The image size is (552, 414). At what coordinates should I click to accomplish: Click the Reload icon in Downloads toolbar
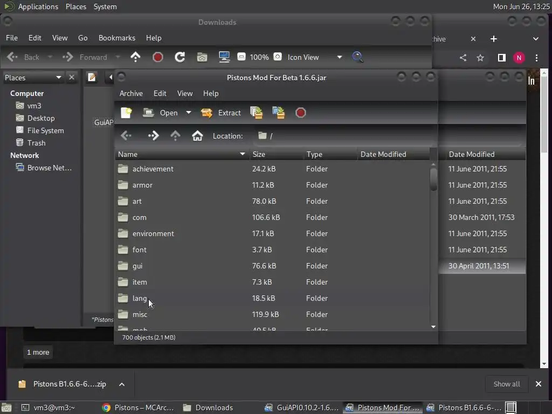(180, 57)
